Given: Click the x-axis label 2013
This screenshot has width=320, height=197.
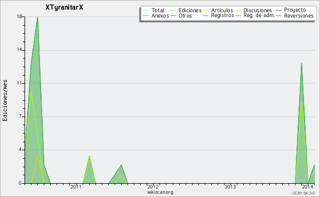Looking at the screenshot, I should 230,187.
